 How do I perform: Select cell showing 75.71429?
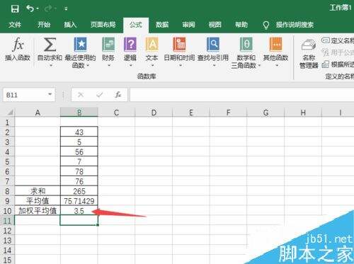79,201
